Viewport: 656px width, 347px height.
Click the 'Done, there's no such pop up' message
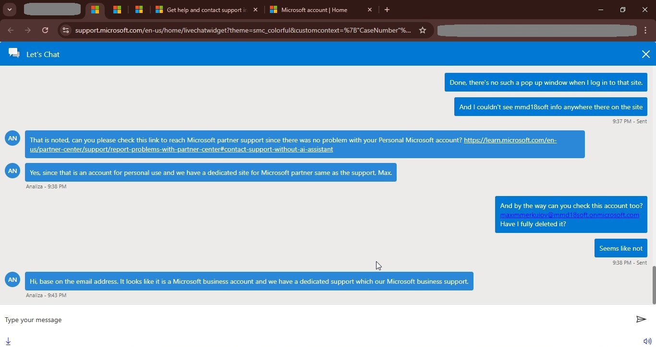546,82
